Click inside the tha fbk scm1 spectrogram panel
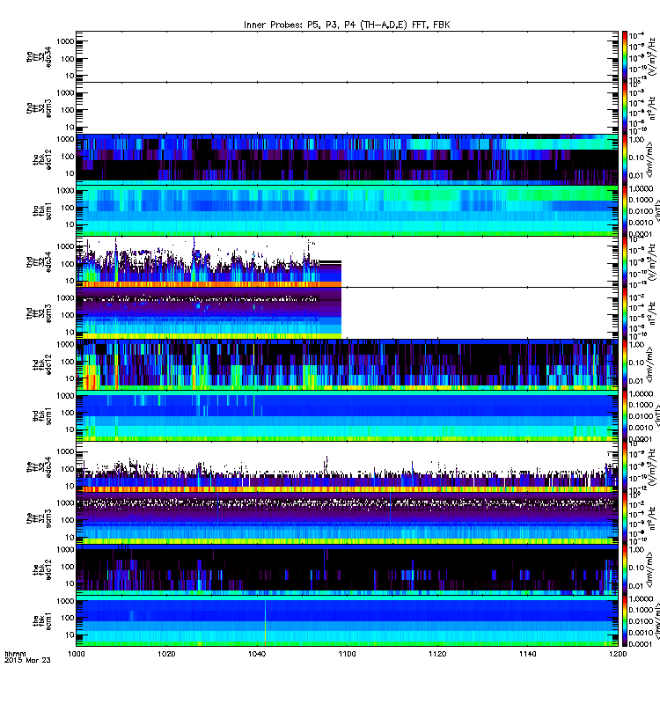 pos(347,210)
